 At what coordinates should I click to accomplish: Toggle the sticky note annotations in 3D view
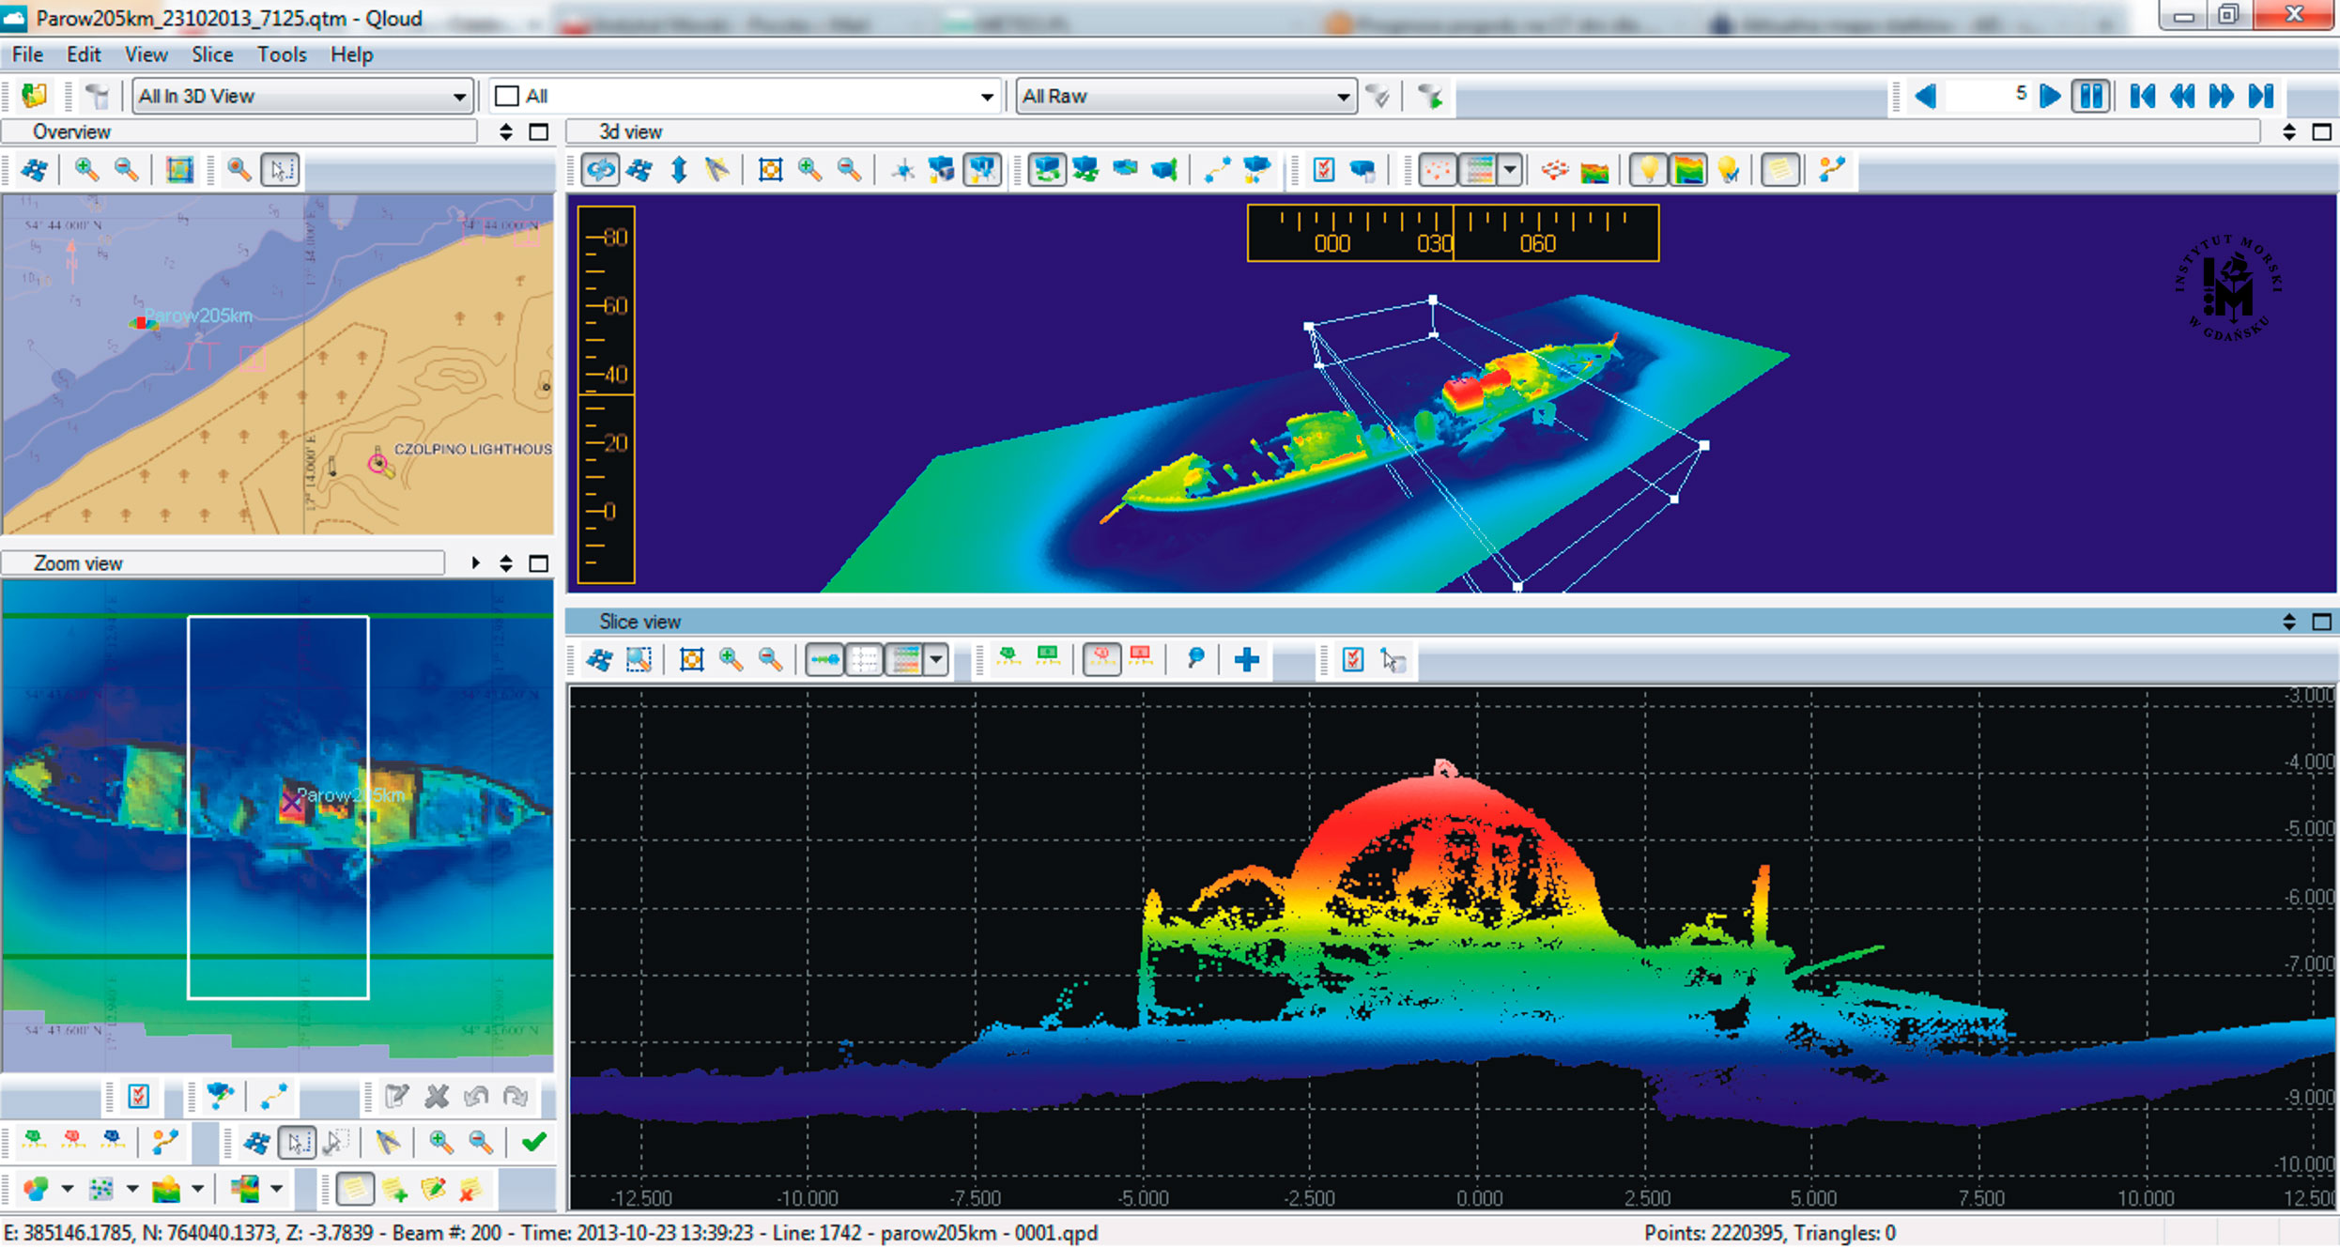tap(1778, 170)
